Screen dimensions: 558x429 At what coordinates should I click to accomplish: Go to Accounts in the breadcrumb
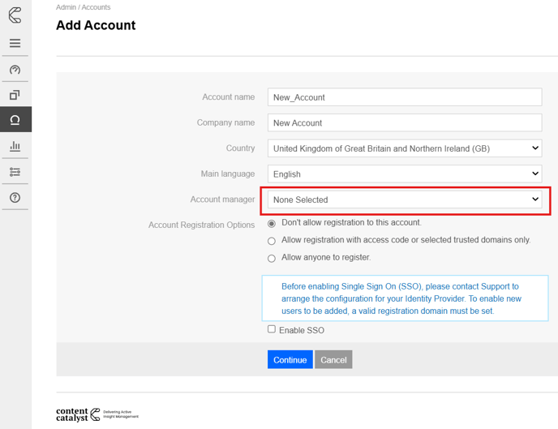[x=96, y=7]
